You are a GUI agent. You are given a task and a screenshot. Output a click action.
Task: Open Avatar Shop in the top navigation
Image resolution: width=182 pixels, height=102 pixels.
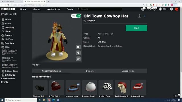tap(53, 9)
